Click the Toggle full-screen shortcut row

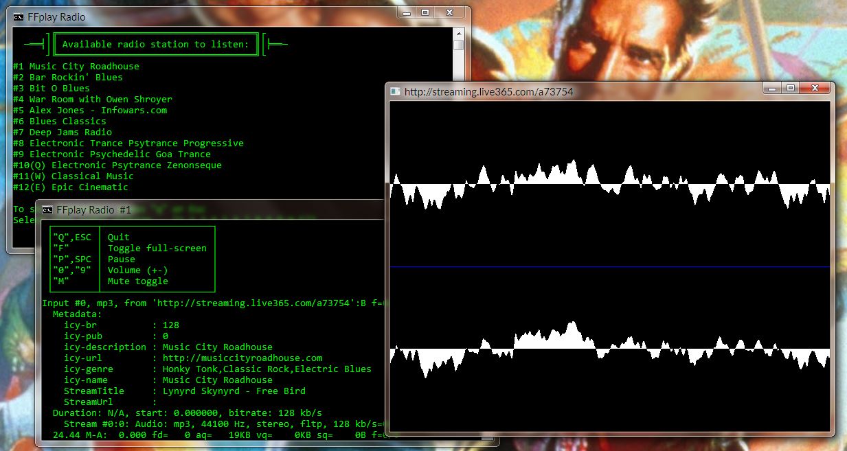133,248
